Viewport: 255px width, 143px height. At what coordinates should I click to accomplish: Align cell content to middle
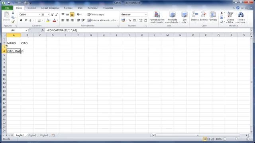[67, 14]
